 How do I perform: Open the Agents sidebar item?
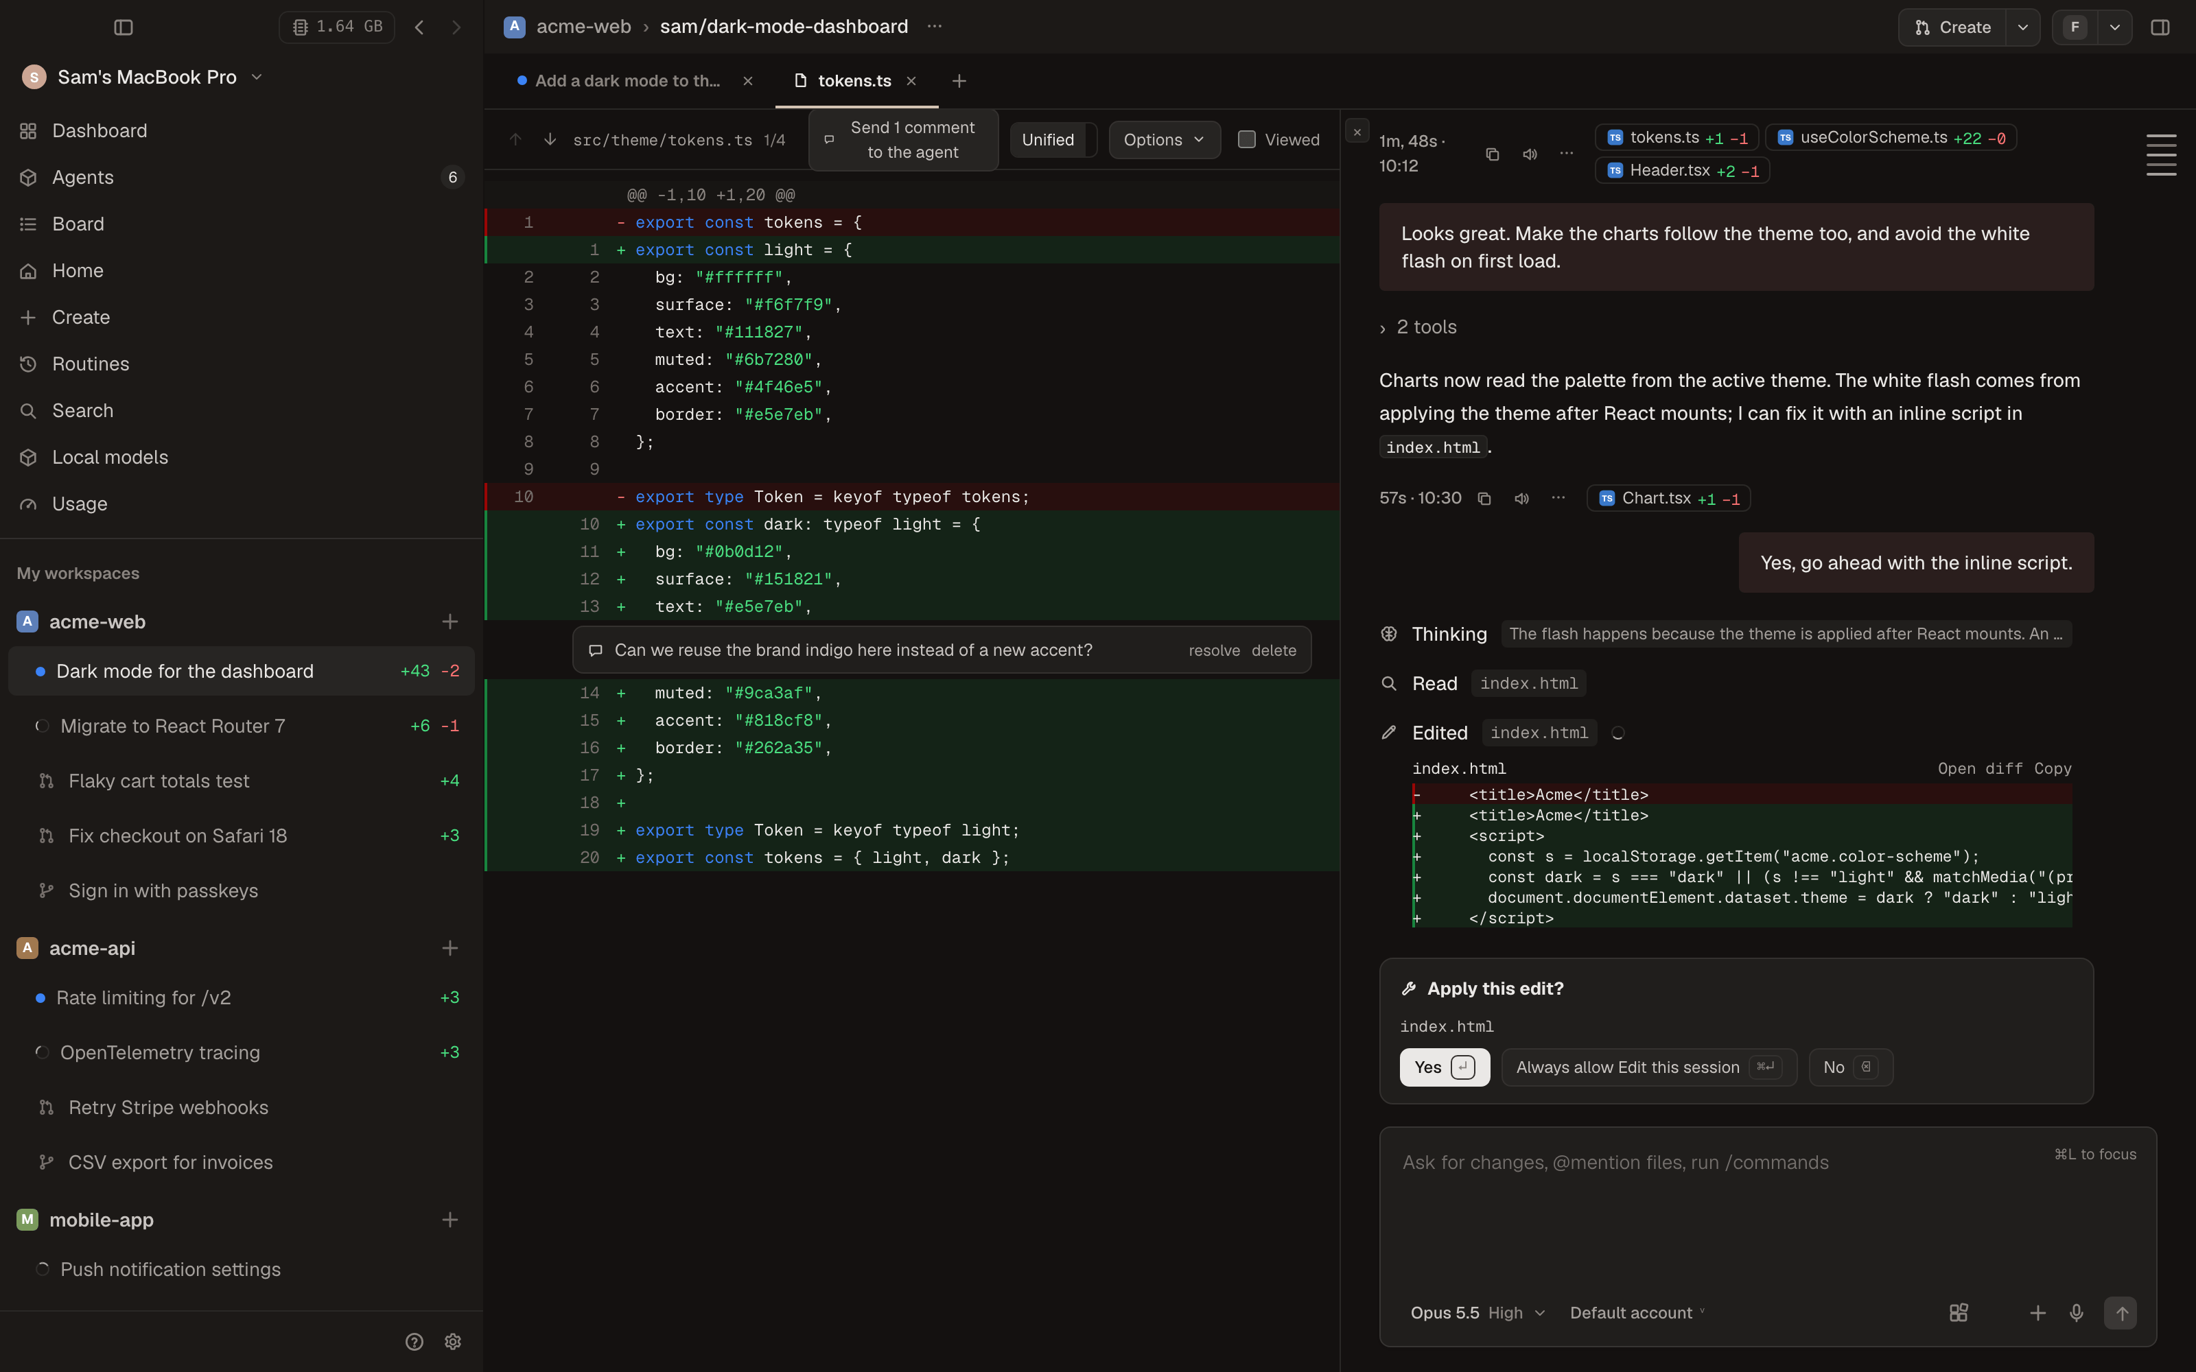pyautogui.click(x=242, y=177)
